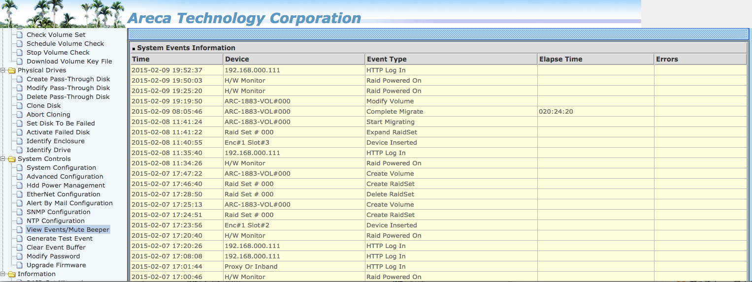The image size is (752, 282).
Task: Click page icon beside Stop Volume Check
Action: 20,53
